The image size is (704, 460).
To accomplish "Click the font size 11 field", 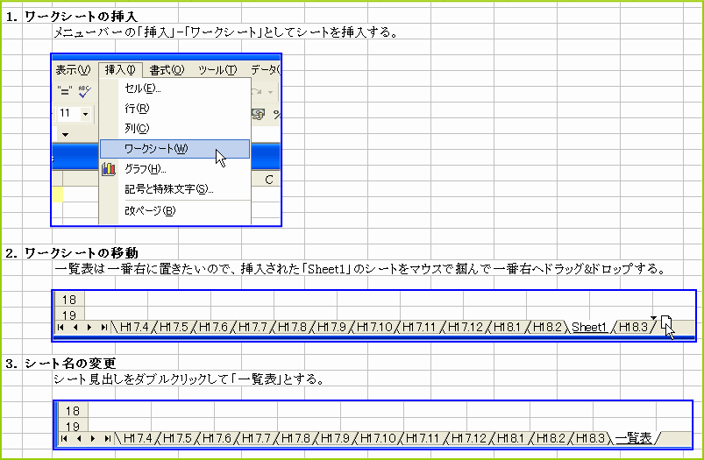I will coord(69,114).
